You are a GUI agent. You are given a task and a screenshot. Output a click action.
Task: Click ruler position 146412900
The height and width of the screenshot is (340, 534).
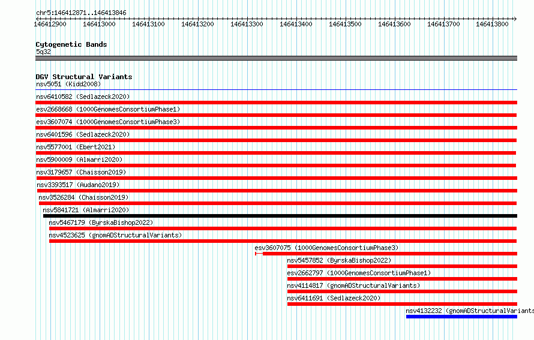tap(50, 24)
